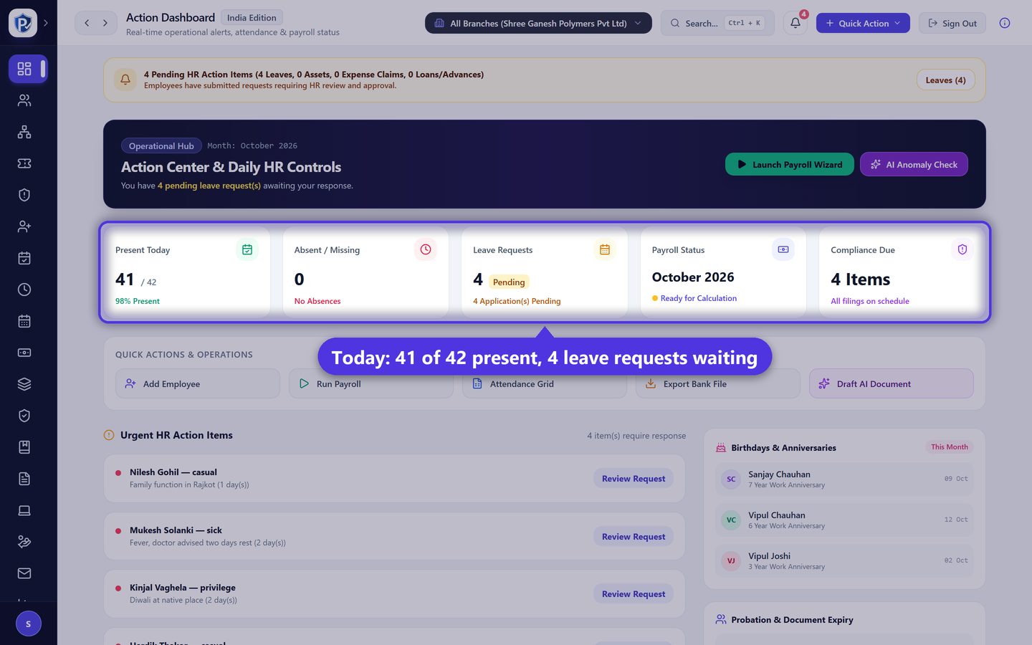The height and width of the screenshot is (645, 1032).
Task: Click the Run Payroll quick action
Action: (x=371, y=383)
